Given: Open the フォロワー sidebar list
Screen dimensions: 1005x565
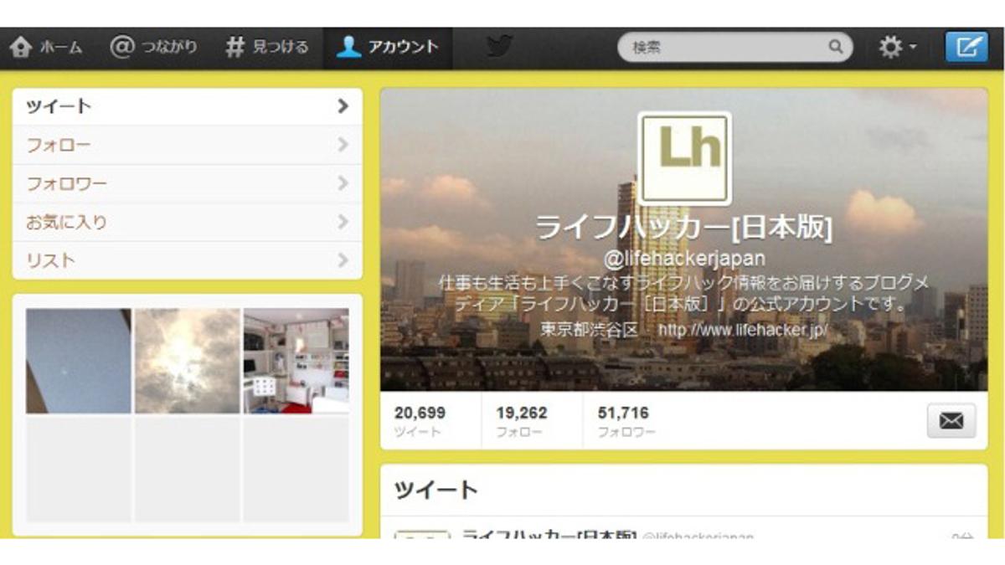Looking at the screenshot, I should click(x=188, y=183).
